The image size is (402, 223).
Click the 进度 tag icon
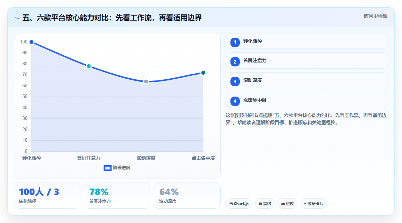(283, 204)
